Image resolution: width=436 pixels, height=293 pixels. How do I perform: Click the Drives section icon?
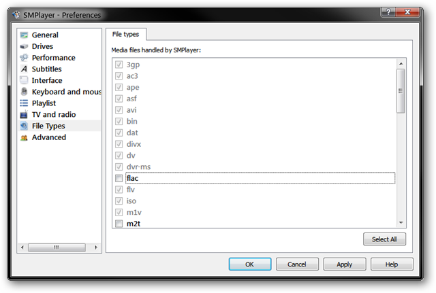tap(25, 46)
